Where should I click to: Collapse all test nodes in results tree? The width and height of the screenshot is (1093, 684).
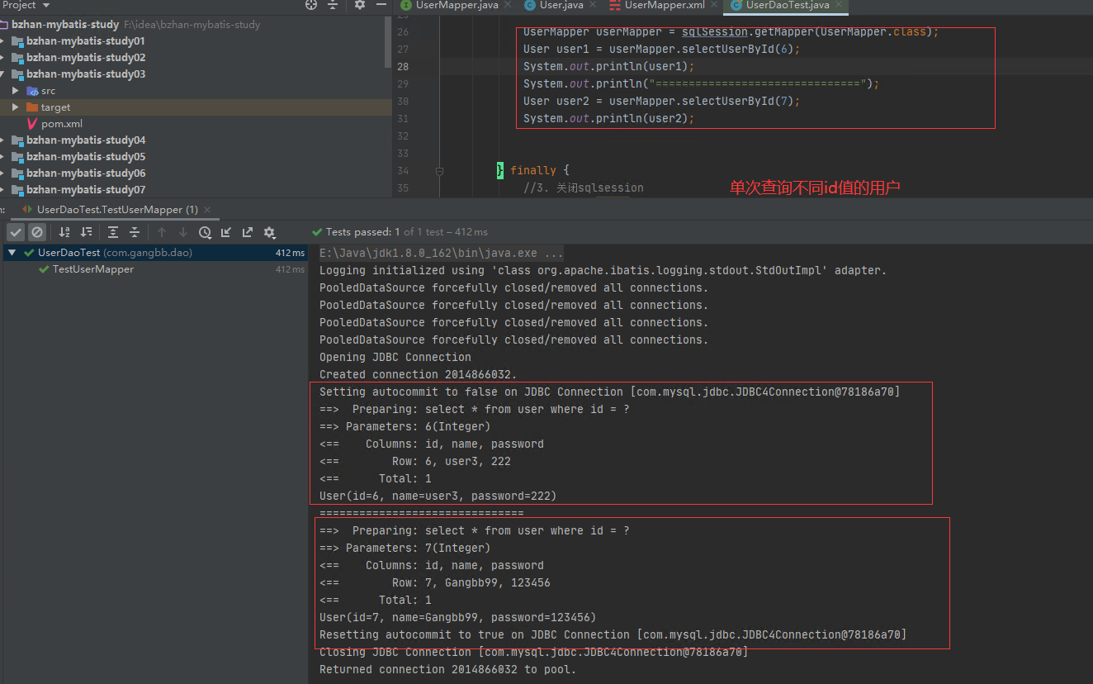pos(135,232)
